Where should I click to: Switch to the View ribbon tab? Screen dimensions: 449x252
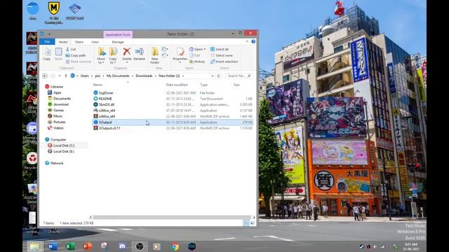pyautogui.click(x=95, y=42)
